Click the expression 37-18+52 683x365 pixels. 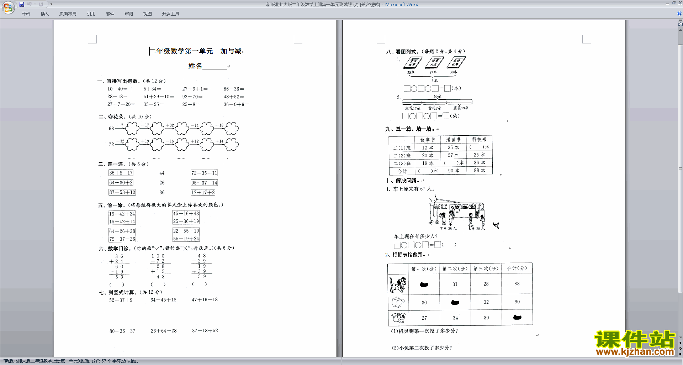pos(205,331)
